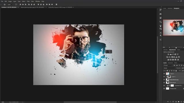Select the Layer 2 layer thumbnail

pos(168,74)
